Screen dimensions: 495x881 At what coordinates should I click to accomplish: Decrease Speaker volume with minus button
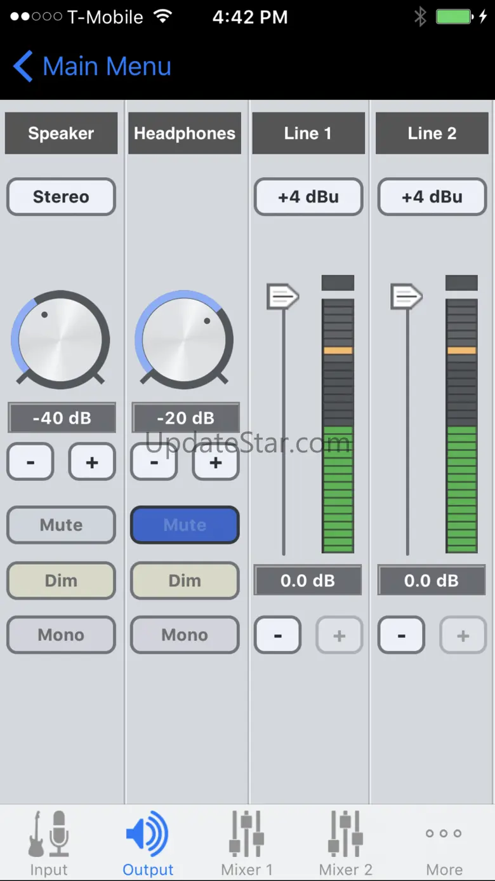30,462
